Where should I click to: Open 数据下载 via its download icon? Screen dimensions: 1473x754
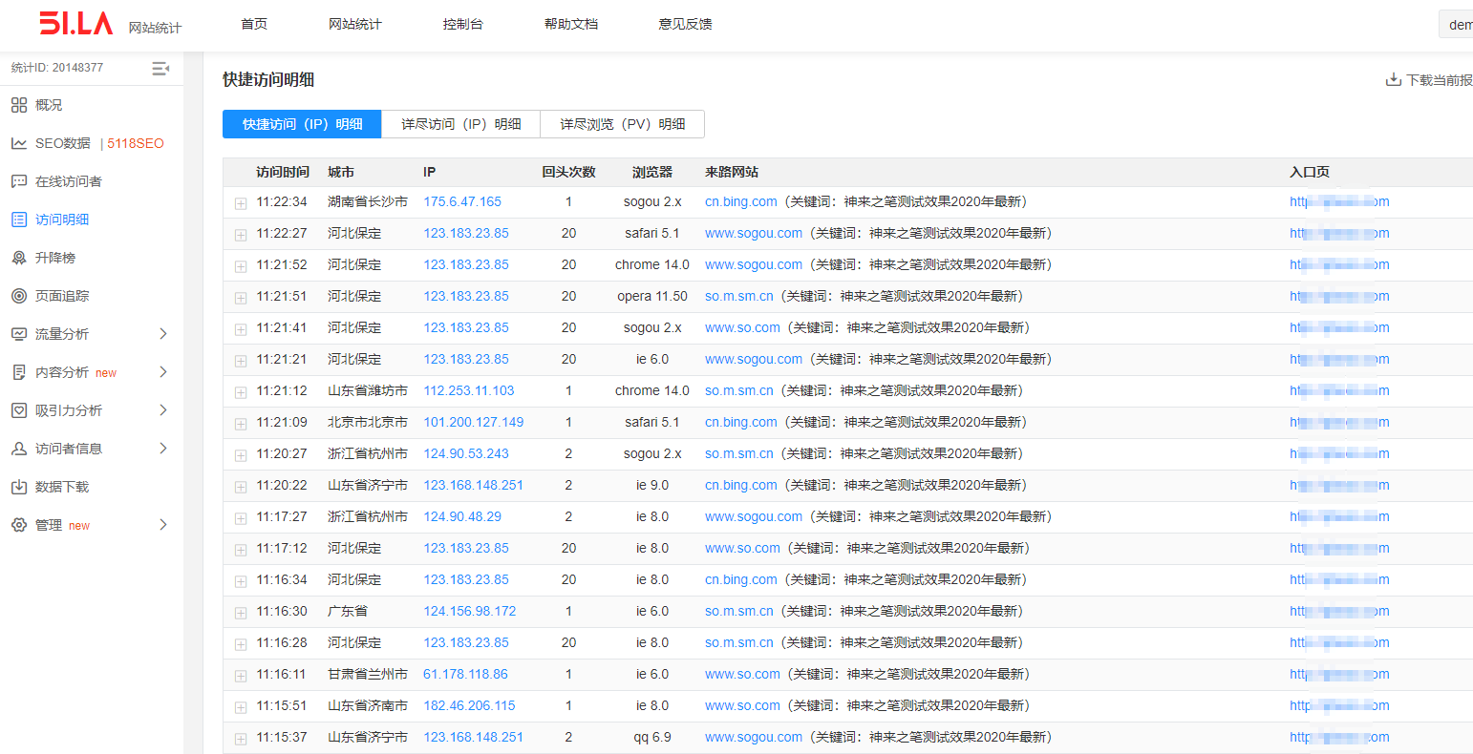coord(21,487)
